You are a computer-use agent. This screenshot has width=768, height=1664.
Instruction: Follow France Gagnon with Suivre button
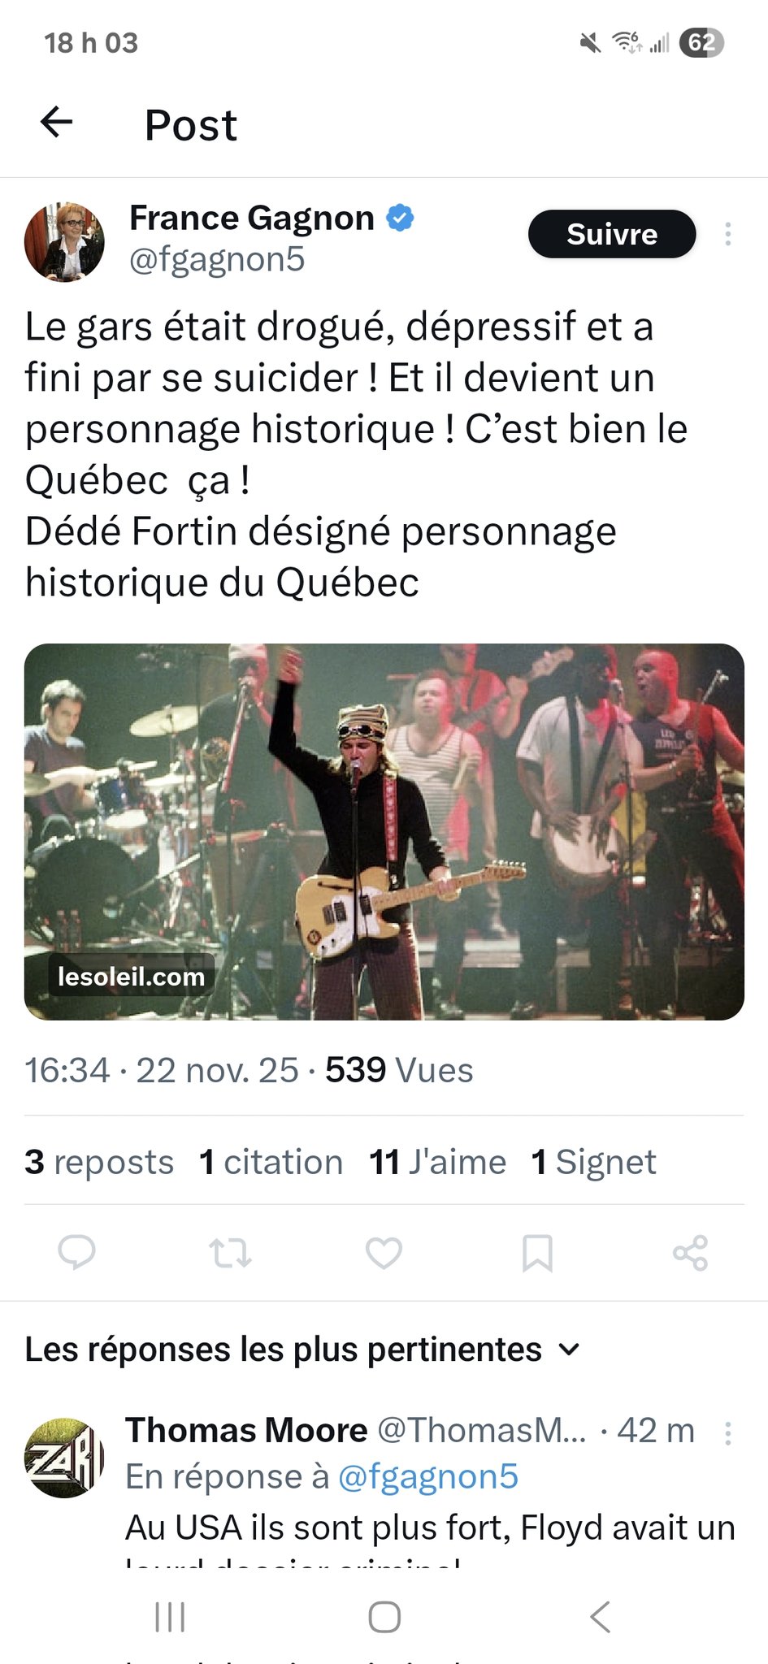[612, 234]
